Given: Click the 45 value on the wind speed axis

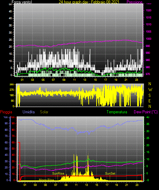Looking at the screenshot, I should pyautogui.click(x=10, y=11).
